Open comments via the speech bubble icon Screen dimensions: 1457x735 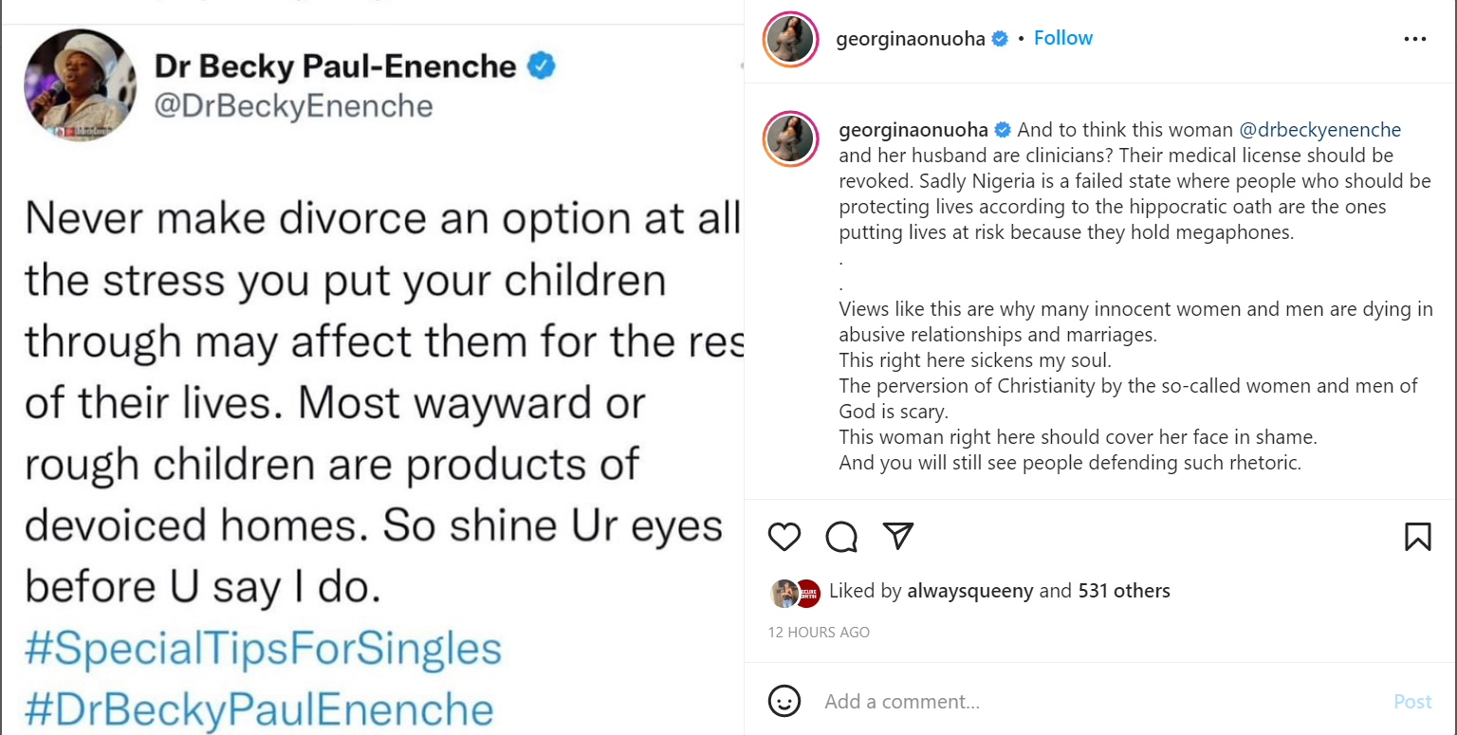coord(839,536)
